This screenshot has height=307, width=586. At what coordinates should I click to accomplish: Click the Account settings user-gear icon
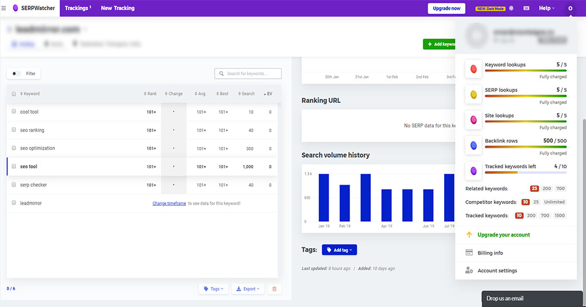pos(469,270)
